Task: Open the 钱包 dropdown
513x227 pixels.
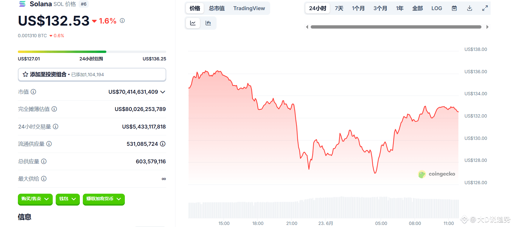Action: pyautogui.click(x=68, y=199)
